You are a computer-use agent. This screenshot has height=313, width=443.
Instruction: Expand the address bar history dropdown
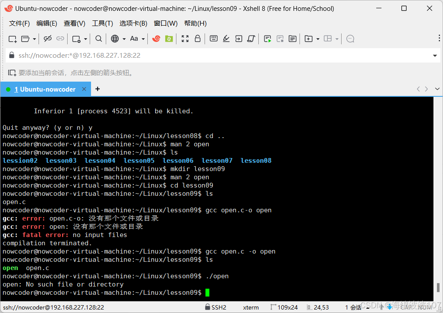[435, 56]
